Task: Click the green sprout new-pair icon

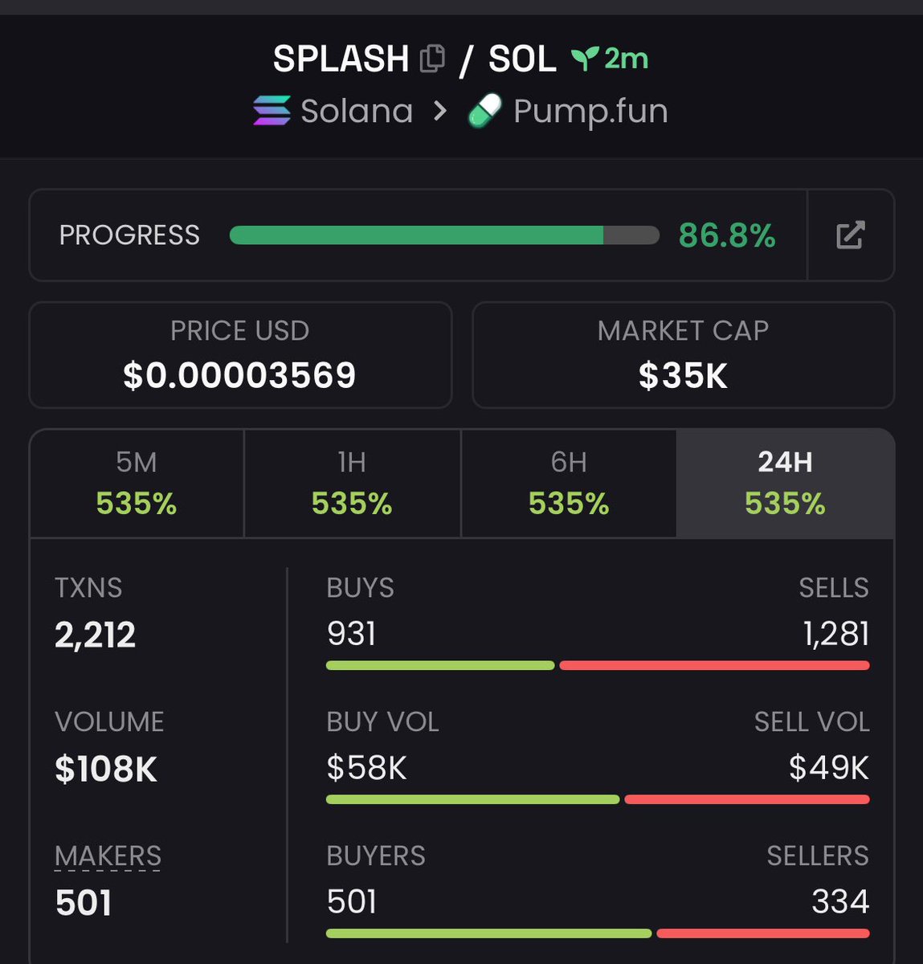Action: point(584,59)
